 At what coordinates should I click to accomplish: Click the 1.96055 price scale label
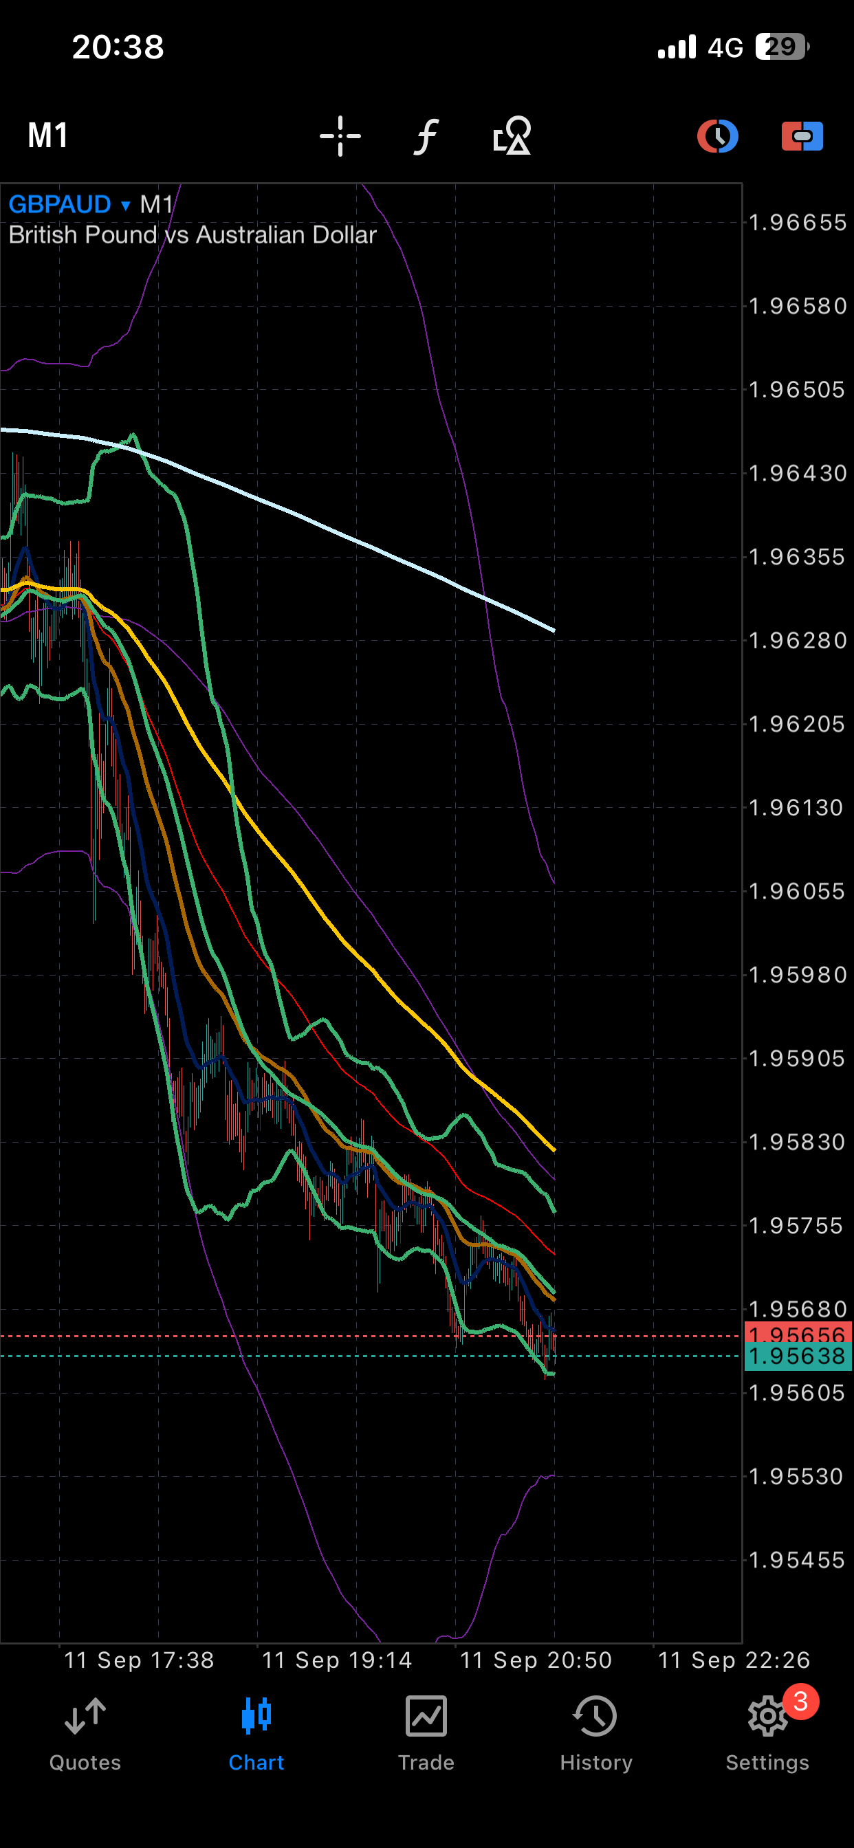point(798,891)
